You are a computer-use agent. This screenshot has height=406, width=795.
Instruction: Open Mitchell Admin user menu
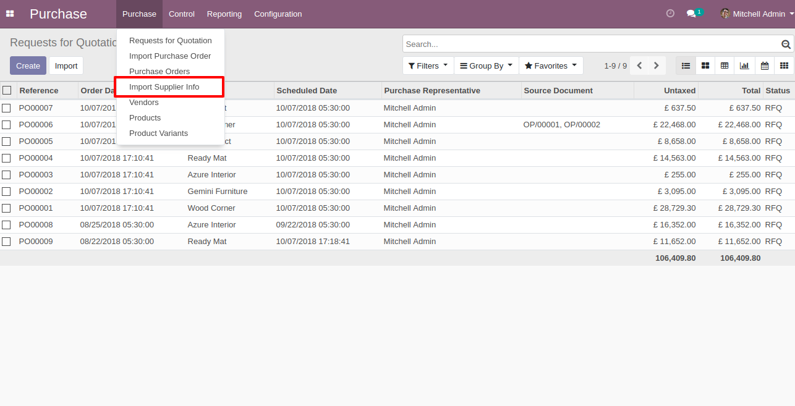[757, 14]
